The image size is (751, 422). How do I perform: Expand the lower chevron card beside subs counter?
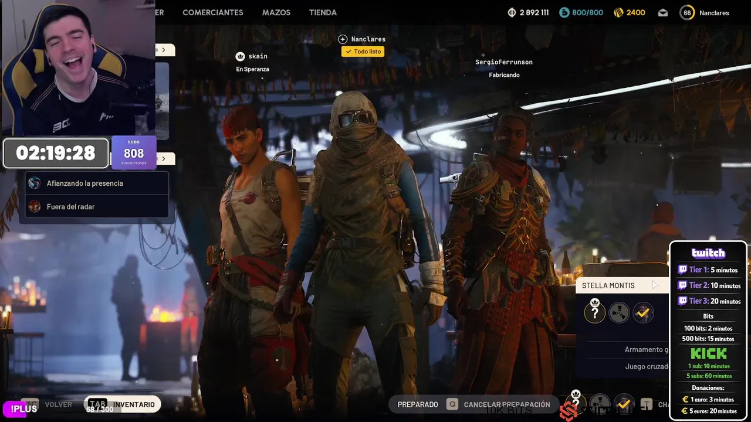(164, 158)
